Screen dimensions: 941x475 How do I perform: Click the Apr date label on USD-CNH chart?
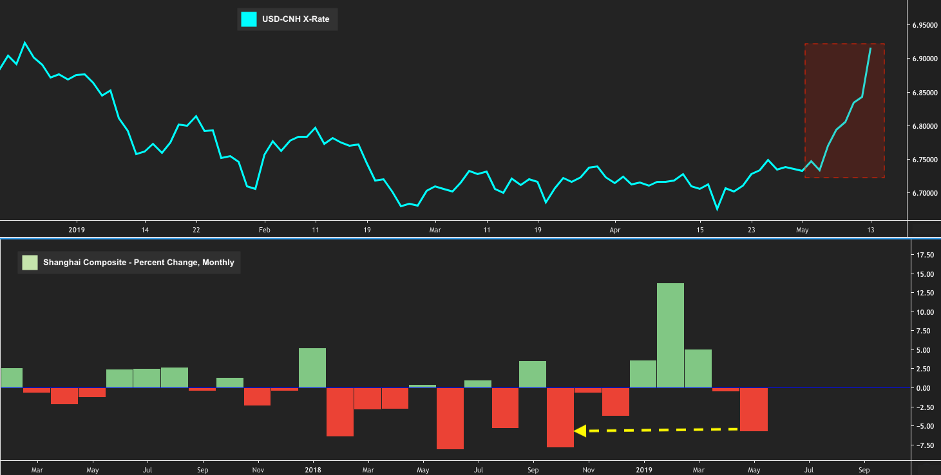(615, 230)
